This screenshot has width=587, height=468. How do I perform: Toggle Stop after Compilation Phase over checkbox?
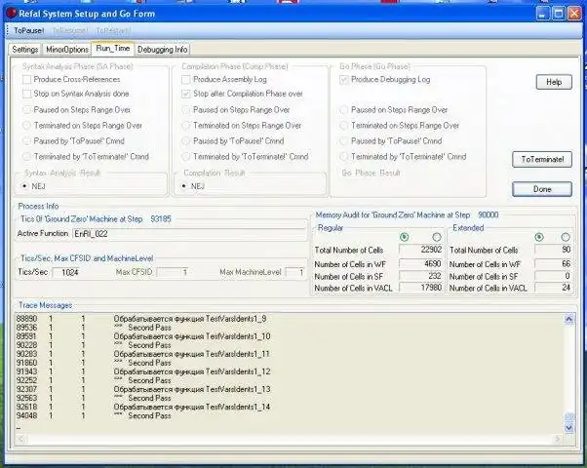185,94
